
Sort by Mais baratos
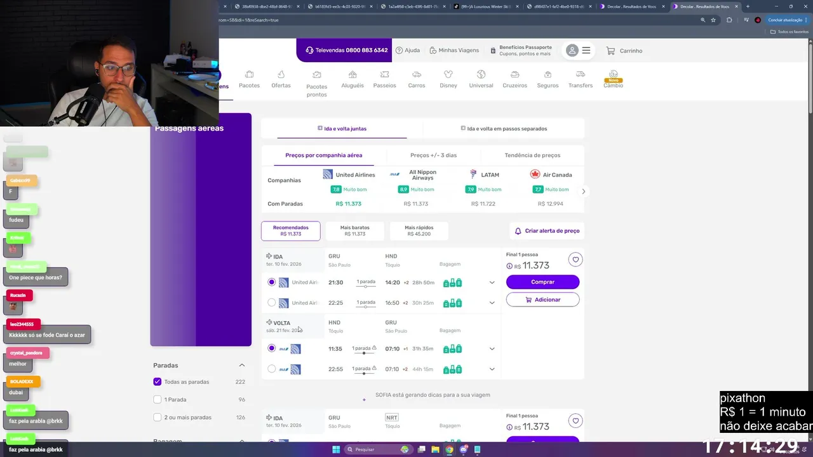(354, 230)
